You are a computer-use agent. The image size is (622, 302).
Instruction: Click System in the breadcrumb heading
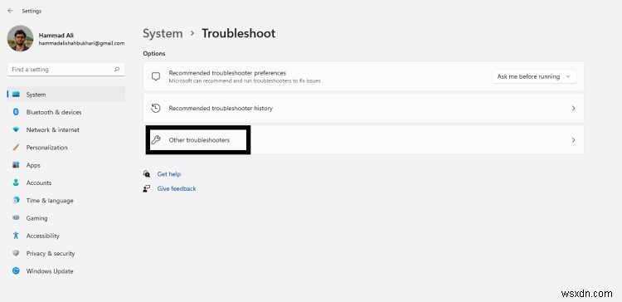pyautogui.click(x=163, y=33)
